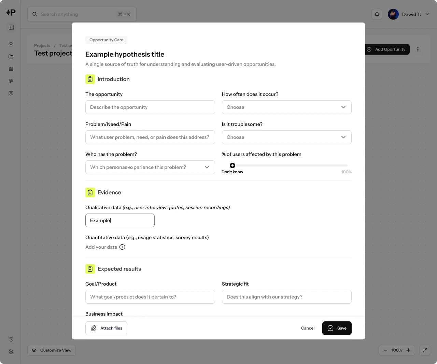Click the Attach files button
This screenshot has height=364, width=437.
(x=106, y=328)
